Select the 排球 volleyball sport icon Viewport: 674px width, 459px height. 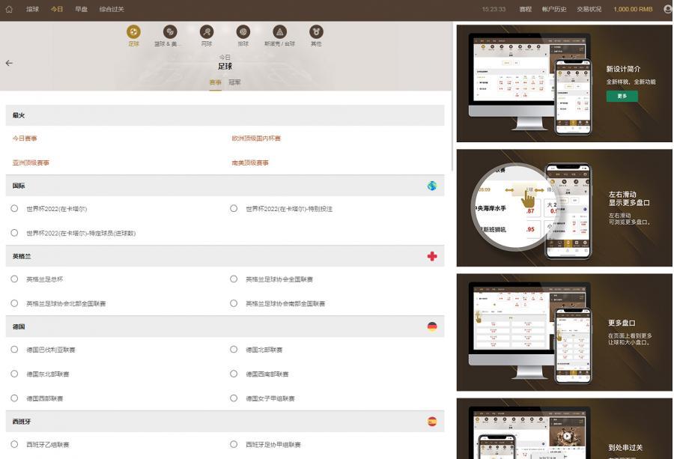(x=243, y=33)
